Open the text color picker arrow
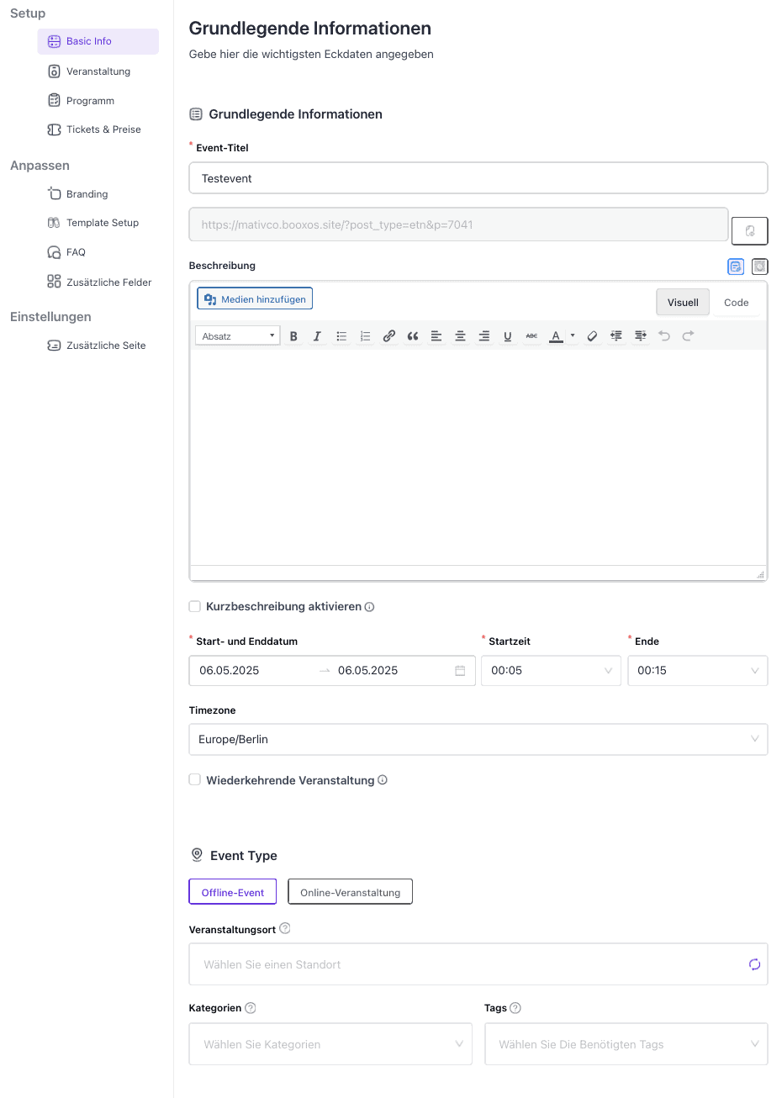 573,336
